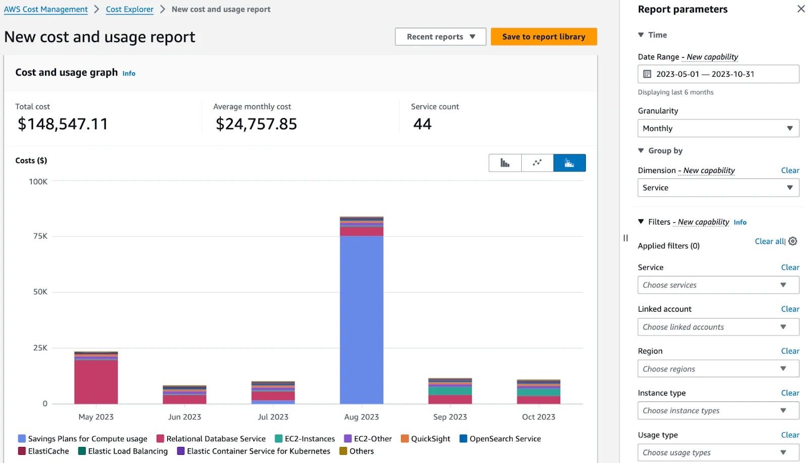The image size is (808, 463).
Task: Click the Relational Database Service legend swatch
Action: 159,438
